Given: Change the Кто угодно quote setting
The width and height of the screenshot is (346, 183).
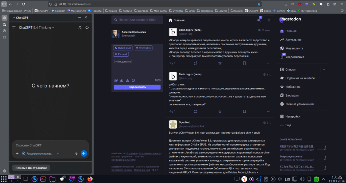Looking at the screenshot, I should pyautogui.click(x=143, y=48).
